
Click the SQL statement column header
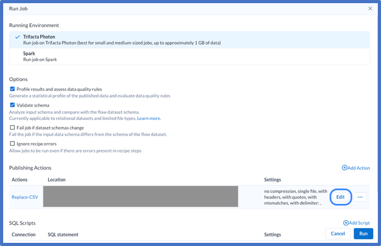click(63, 234)
